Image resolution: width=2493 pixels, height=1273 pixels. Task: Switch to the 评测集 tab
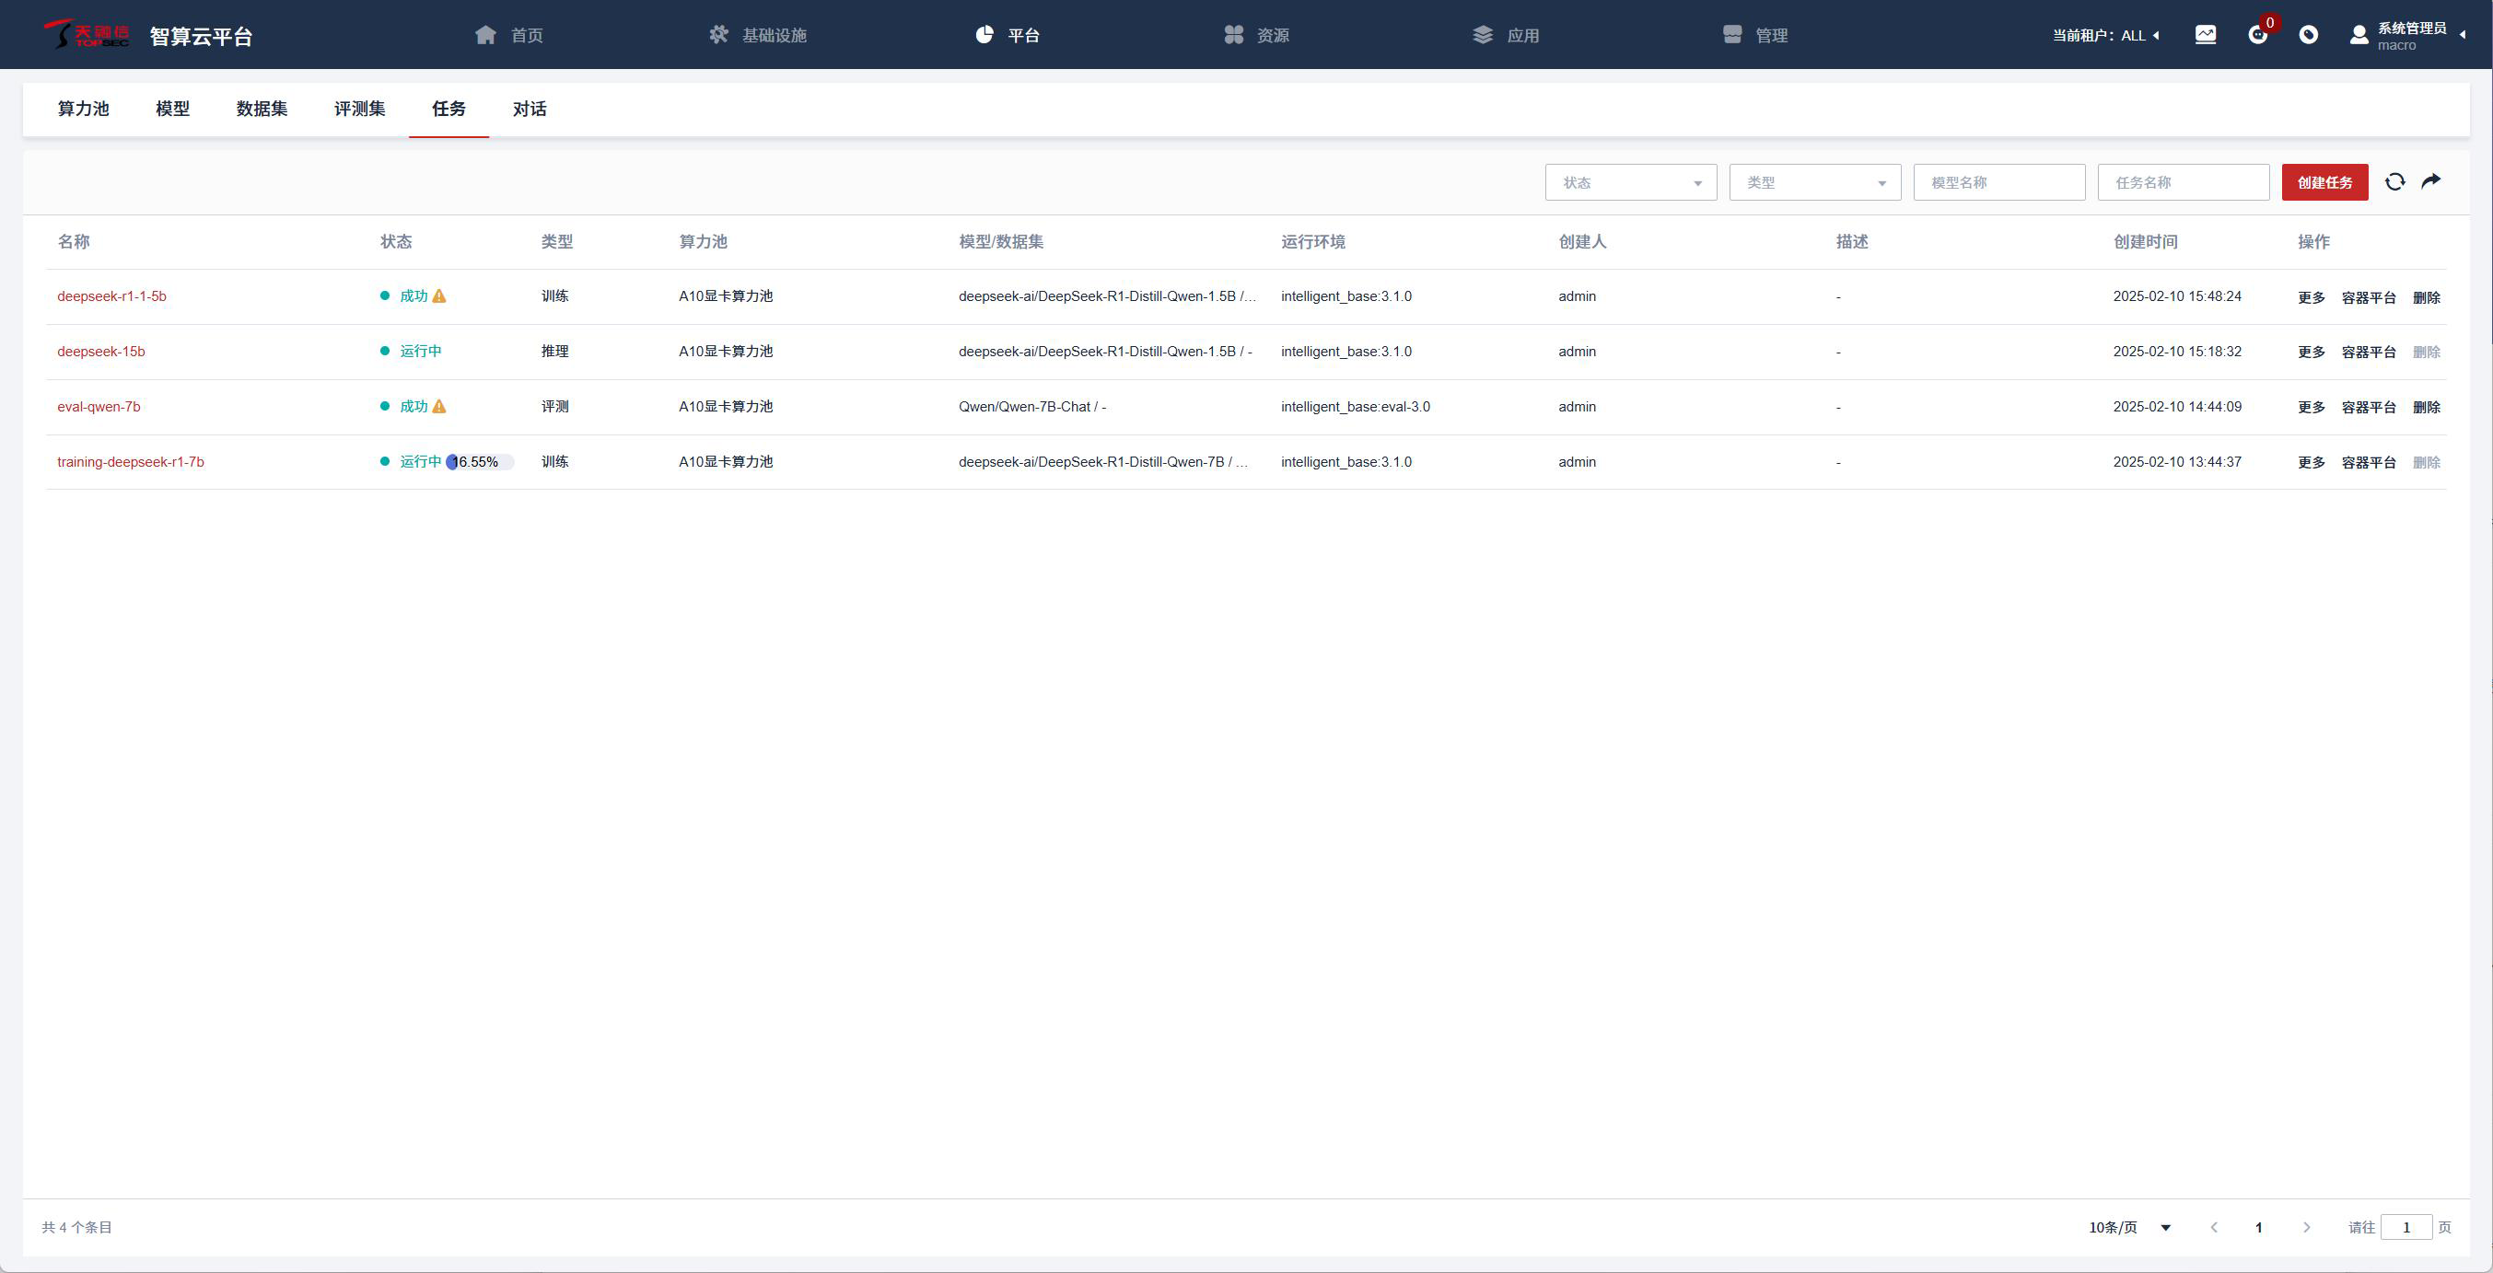click(359, 109)
